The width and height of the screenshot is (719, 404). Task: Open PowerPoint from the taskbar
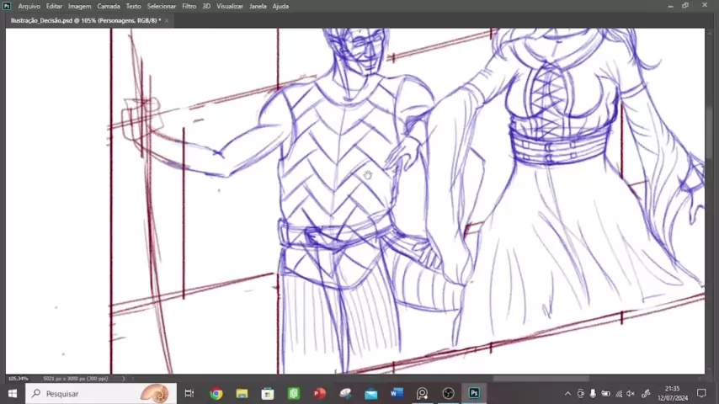tap(319, 393)
